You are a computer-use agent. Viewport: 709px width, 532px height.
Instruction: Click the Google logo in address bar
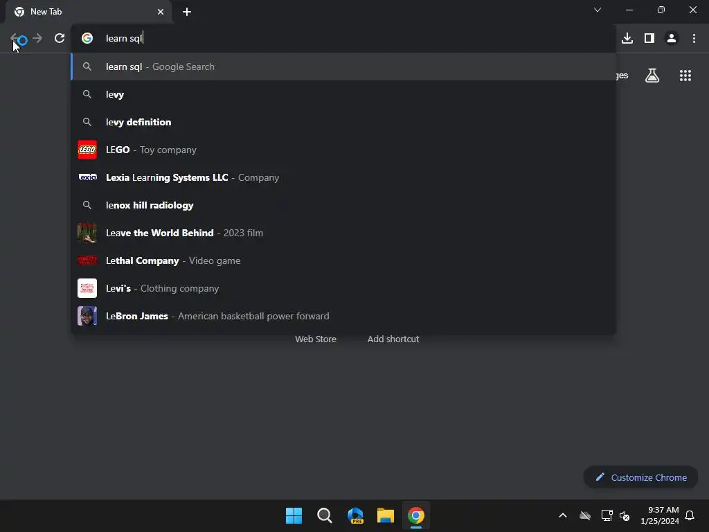click(87, 39)
